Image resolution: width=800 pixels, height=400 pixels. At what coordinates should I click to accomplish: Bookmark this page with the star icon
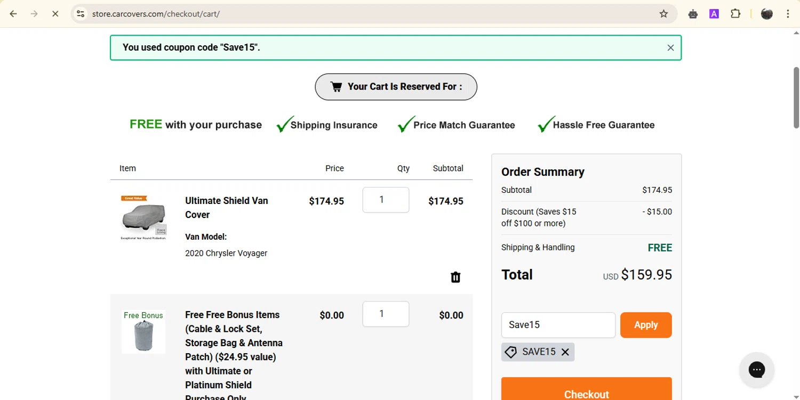tap(663, 14)
